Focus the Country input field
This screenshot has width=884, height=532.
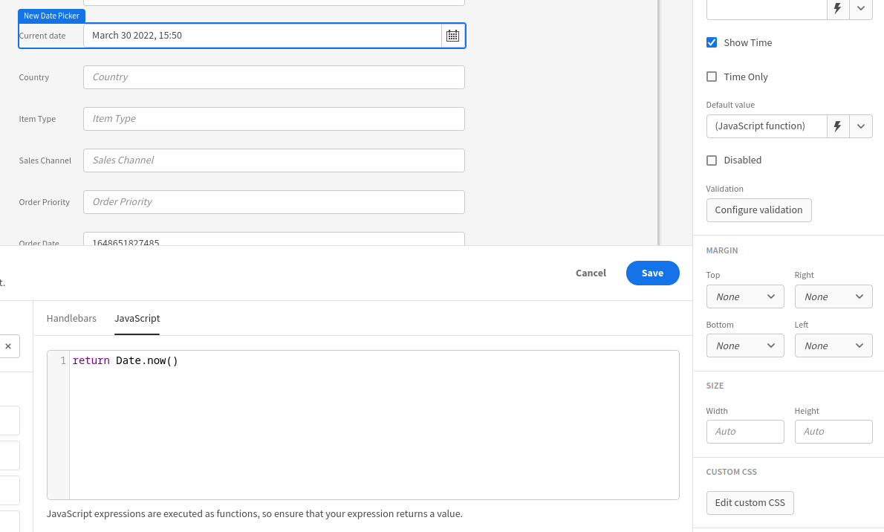[x=274, y=77]
